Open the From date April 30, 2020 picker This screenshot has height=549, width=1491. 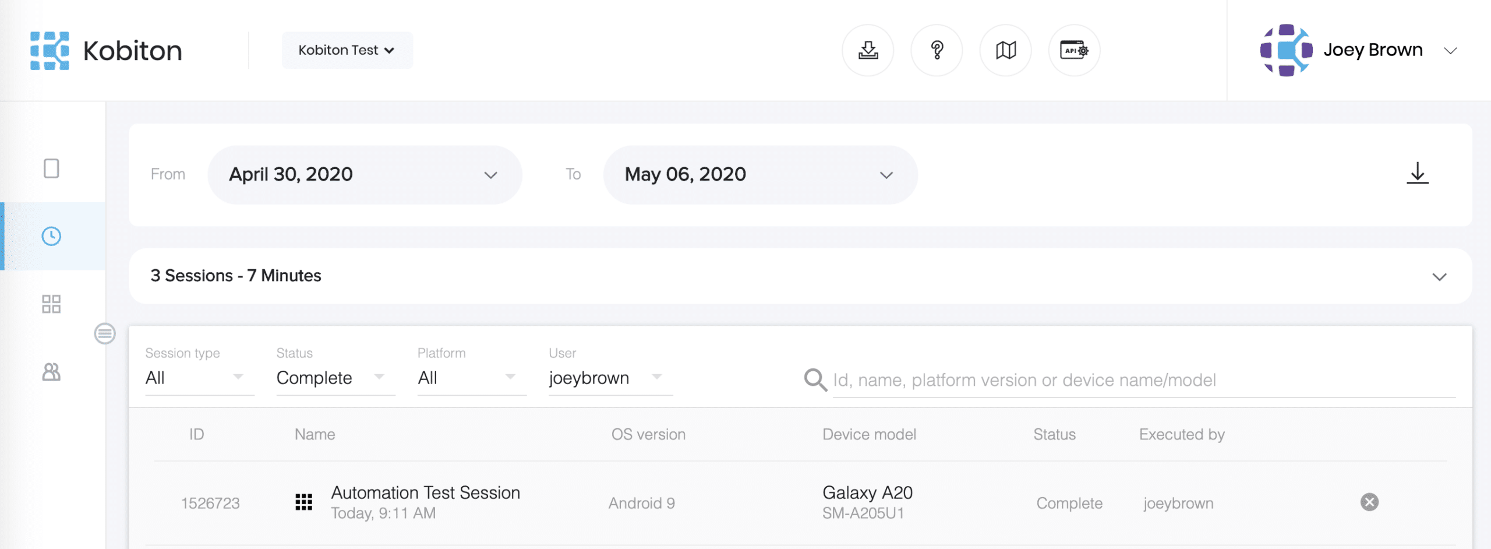(x=364, y=175)
